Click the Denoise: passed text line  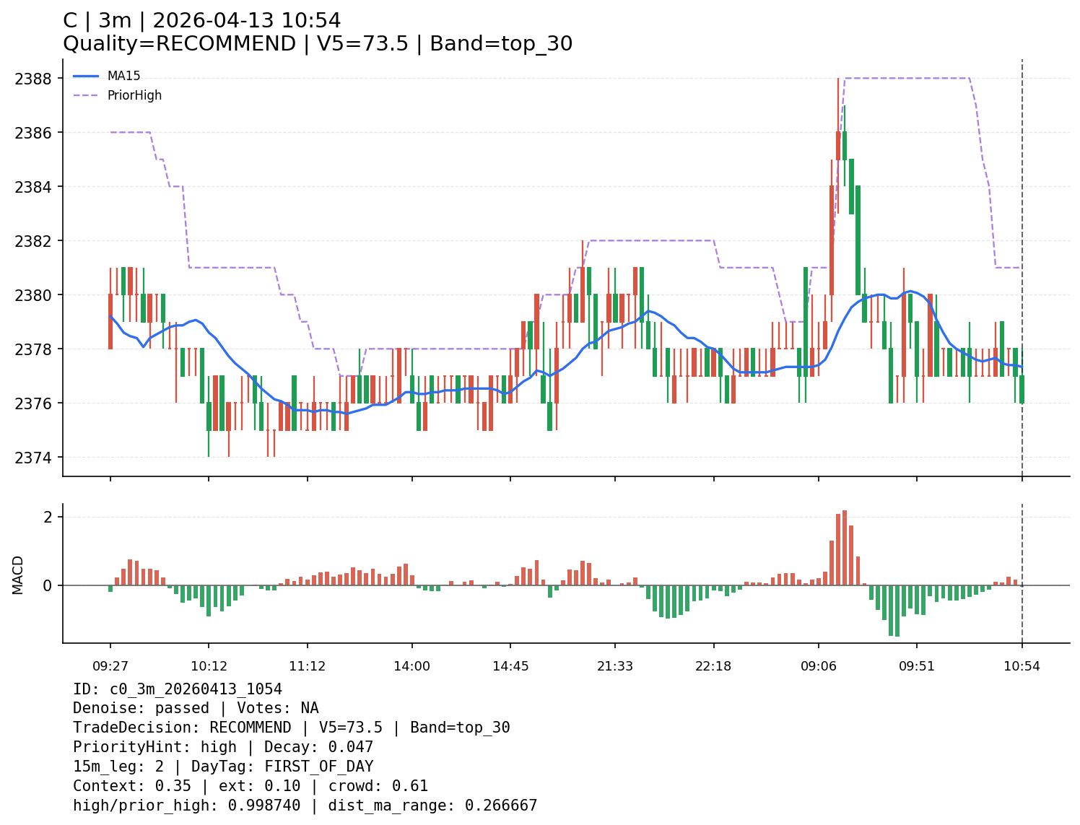196,708
